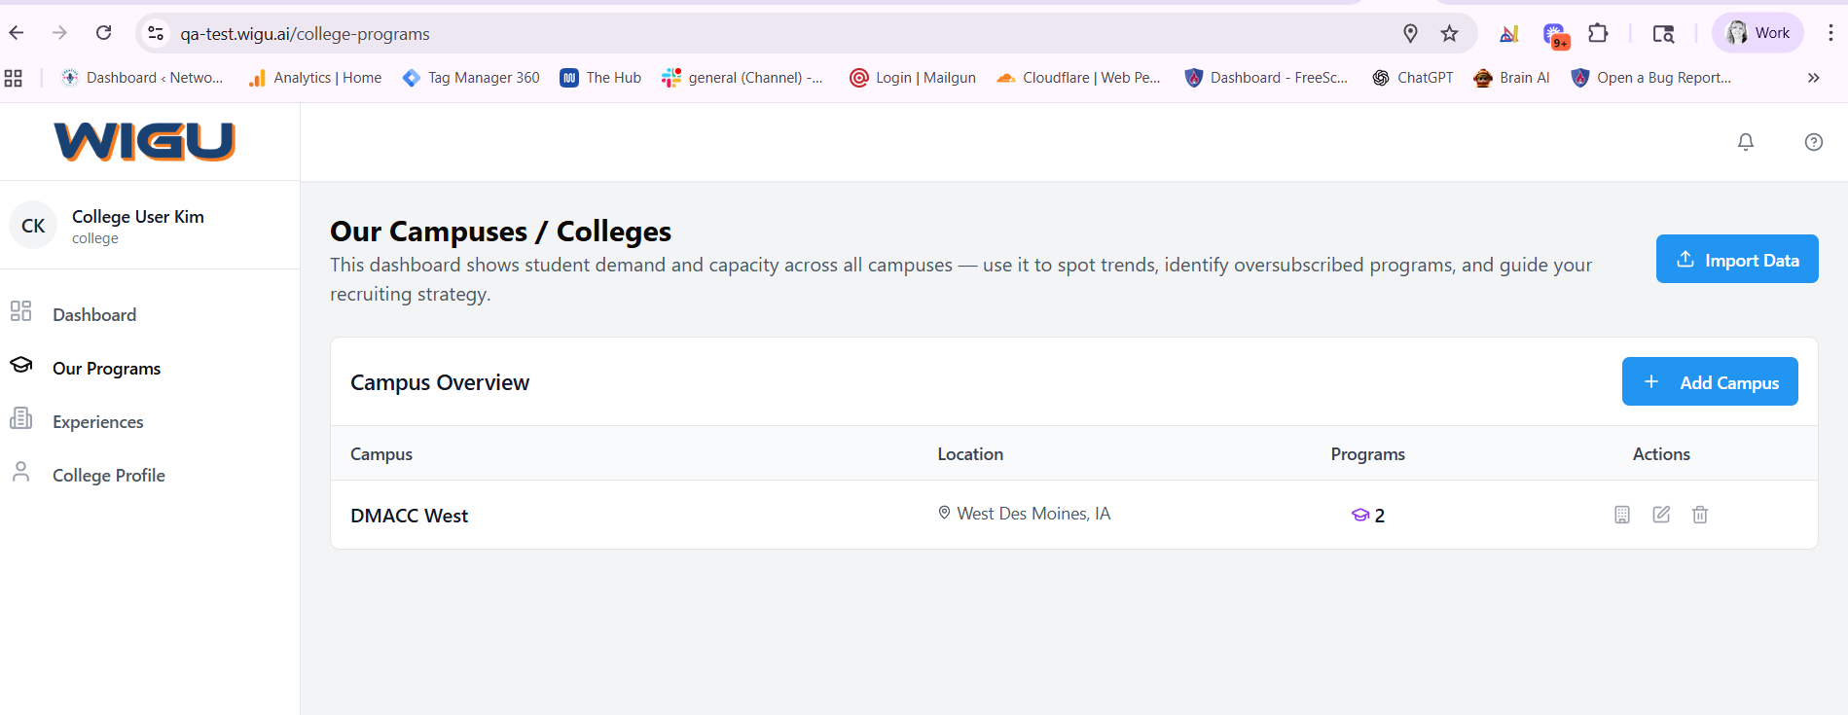
Task: Click the Import Data button
Action: coord(1737,260)
